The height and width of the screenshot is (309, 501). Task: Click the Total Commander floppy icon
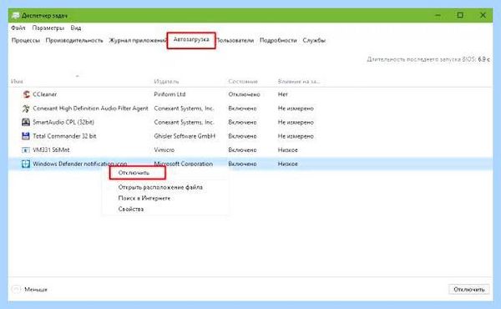click(26, 136)
